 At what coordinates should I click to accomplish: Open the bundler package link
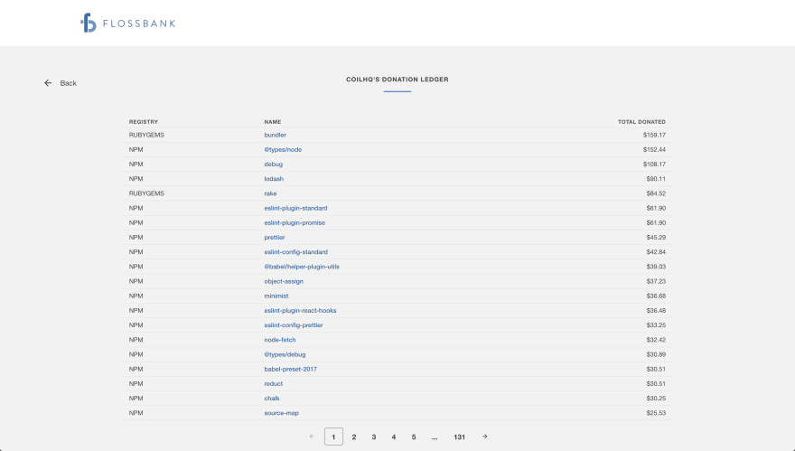[x=276, y=135]
